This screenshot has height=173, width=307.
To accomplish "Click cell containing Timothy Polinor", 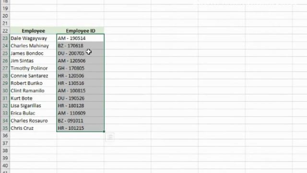I will point(33,68).
